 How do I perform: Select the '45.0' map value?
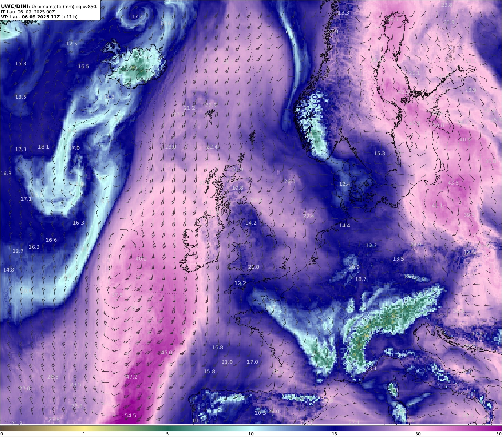tap(167, 353)
